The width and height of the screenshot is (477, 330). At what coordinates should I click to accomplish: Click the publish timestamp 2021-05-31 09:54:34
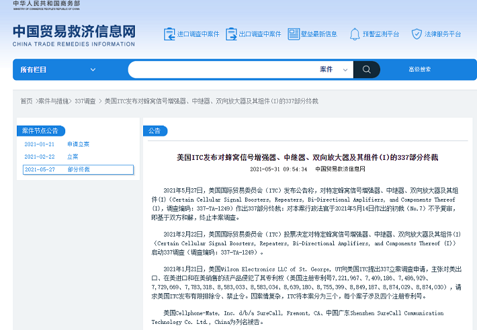click(x=278, y=169)
